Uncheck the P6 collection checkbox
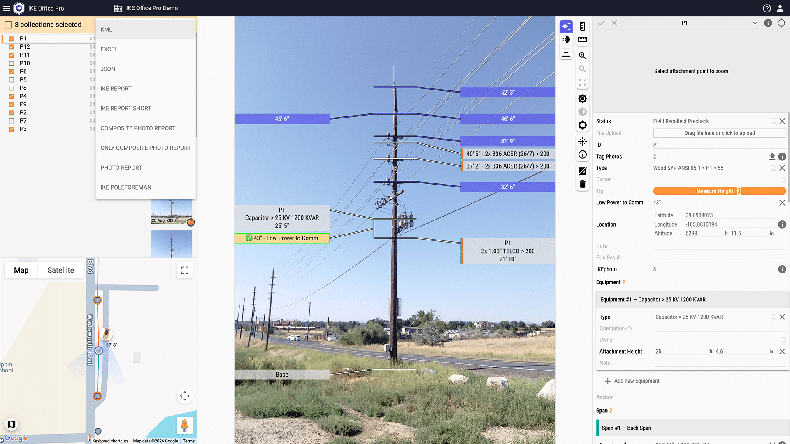The height and width of the screenshot is (444, 790). (x=12, y=72)
